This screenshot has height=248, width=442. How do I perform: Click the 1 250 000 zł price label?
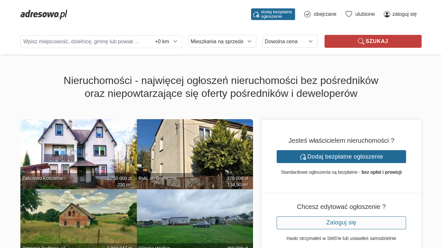point(119,178)
